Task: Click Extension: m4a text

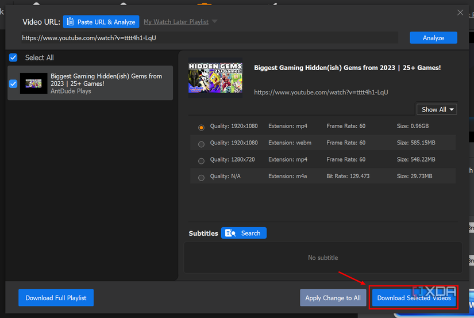Action: pyautogui.click(x=287, y=176)
